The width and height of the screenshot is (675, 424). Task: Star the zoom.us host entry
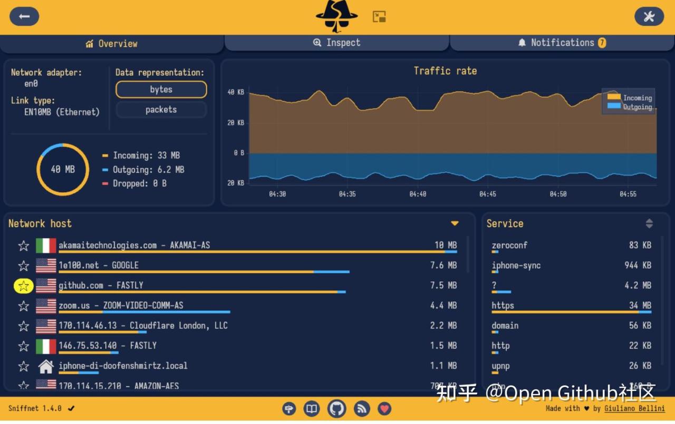coord(23,306)
